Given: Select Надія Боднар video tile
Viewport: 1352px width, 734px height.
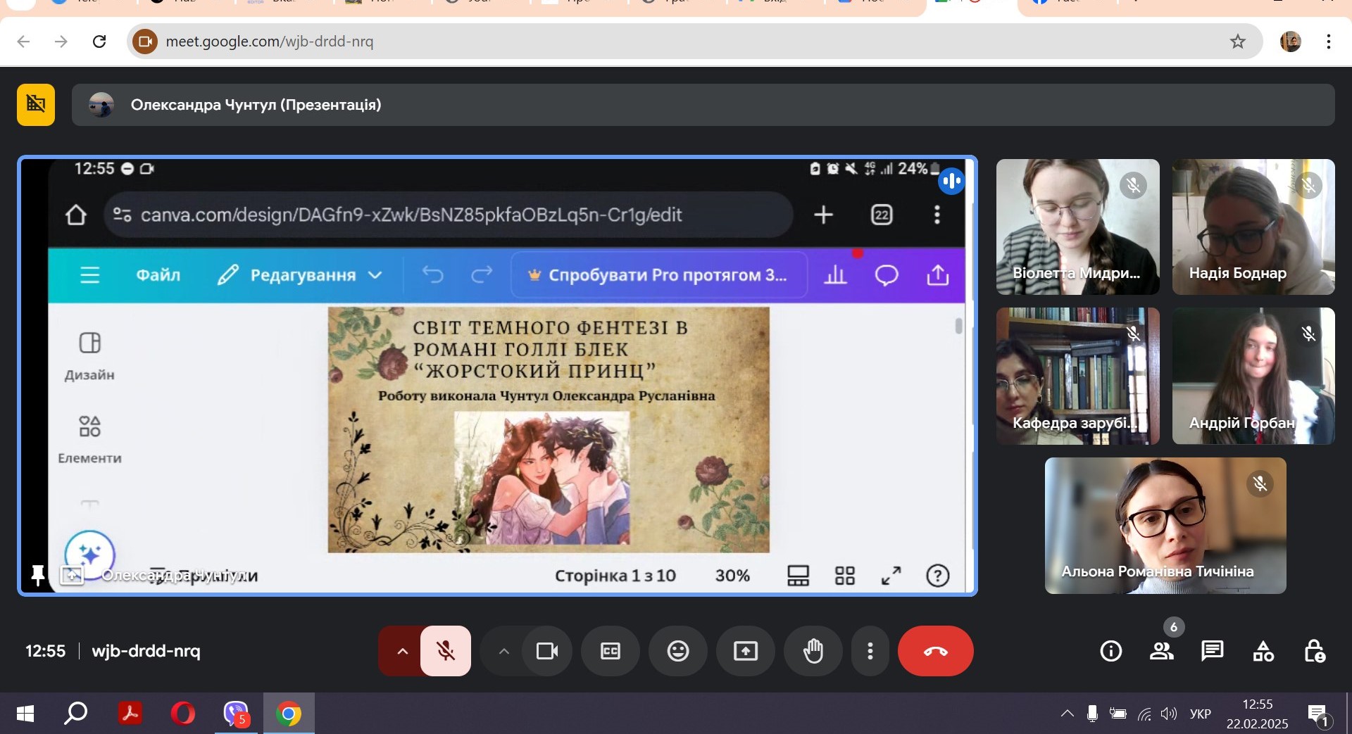Looking at the screenshot, I should tap(1253, 227).
